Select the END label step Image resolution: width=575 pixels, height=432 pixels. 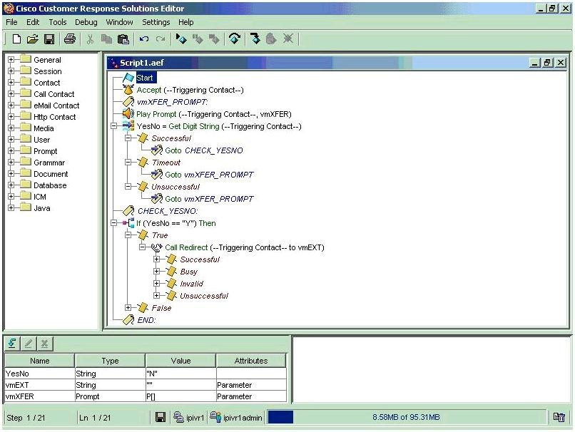146,320
